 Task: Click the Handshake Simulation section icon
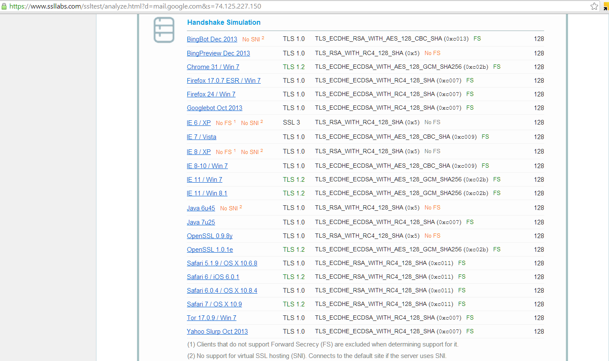click(164, 30)
